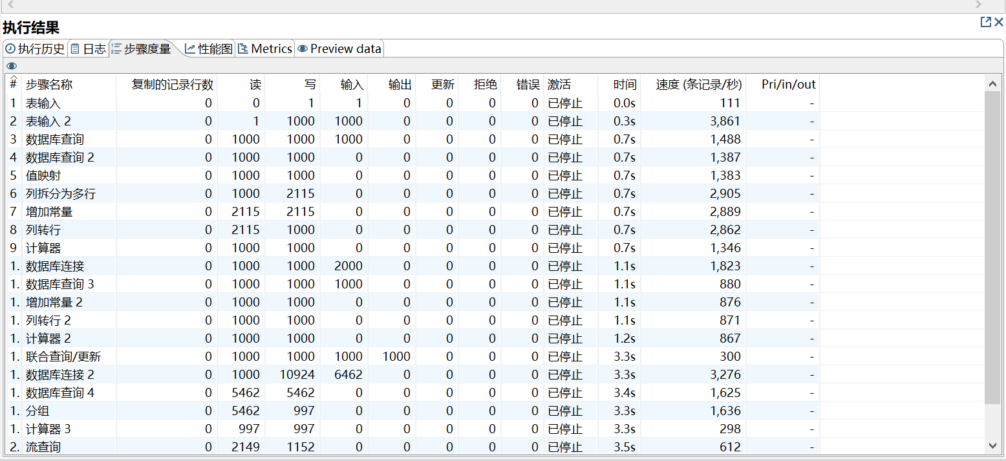Click the numbered-list icon on 步骤度量 tab
Screen dimensions: 1006x461
click(x=117, y=48)
